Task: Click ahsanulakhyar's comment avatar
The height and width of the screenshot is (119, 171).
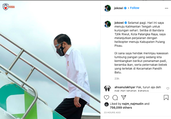Action: [x=107, y=88]
